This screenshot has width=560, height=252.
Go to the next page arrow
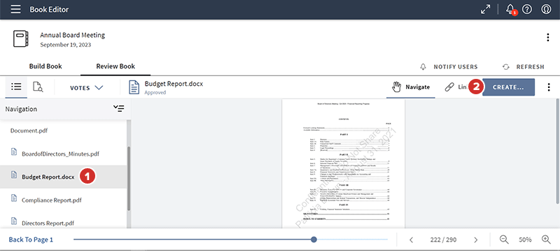click(475, 240)
